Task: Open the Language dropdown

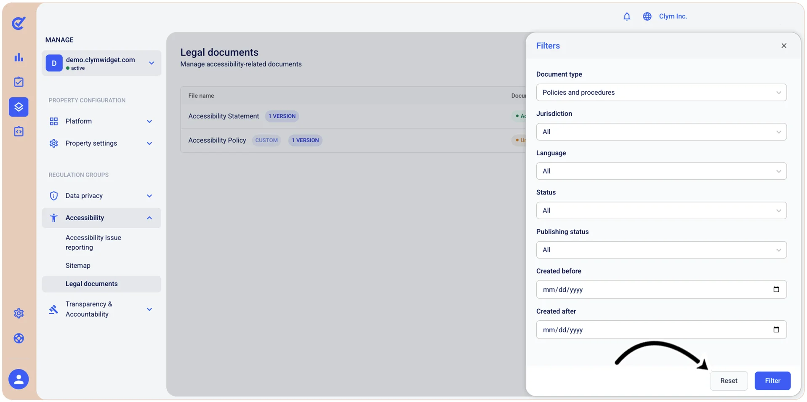Action: click(661, 171)
